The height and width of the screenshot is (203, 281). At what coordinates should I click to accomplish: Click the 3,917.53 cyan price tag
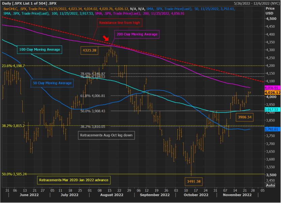[x=273, y=110]
